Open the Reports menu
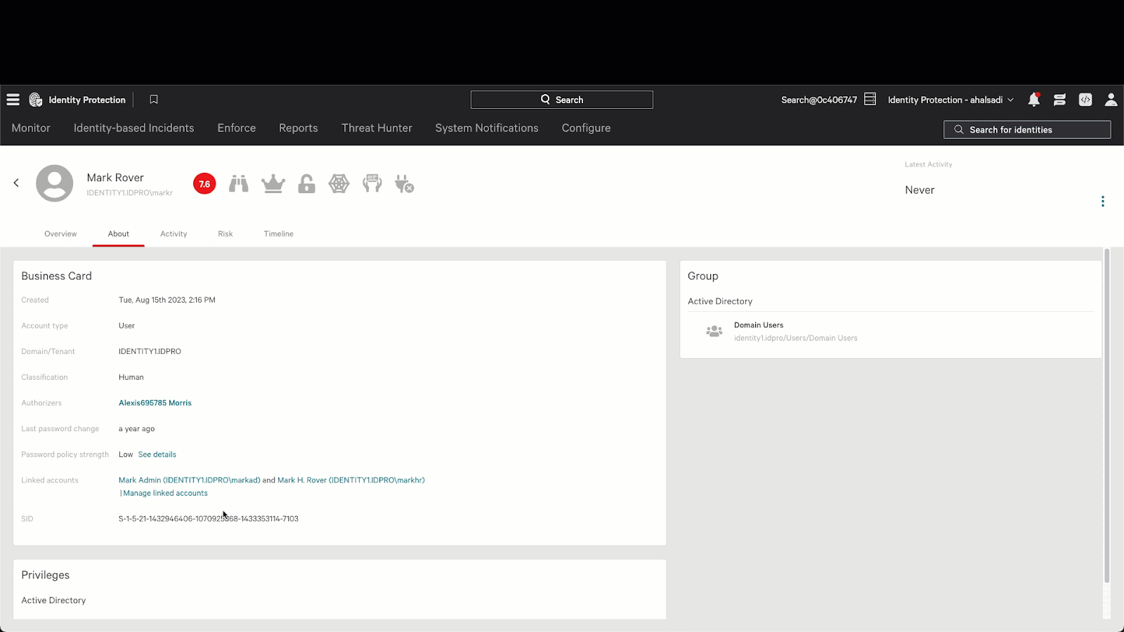The width and height of the screenshot is (1124, 632). (299, 128)
